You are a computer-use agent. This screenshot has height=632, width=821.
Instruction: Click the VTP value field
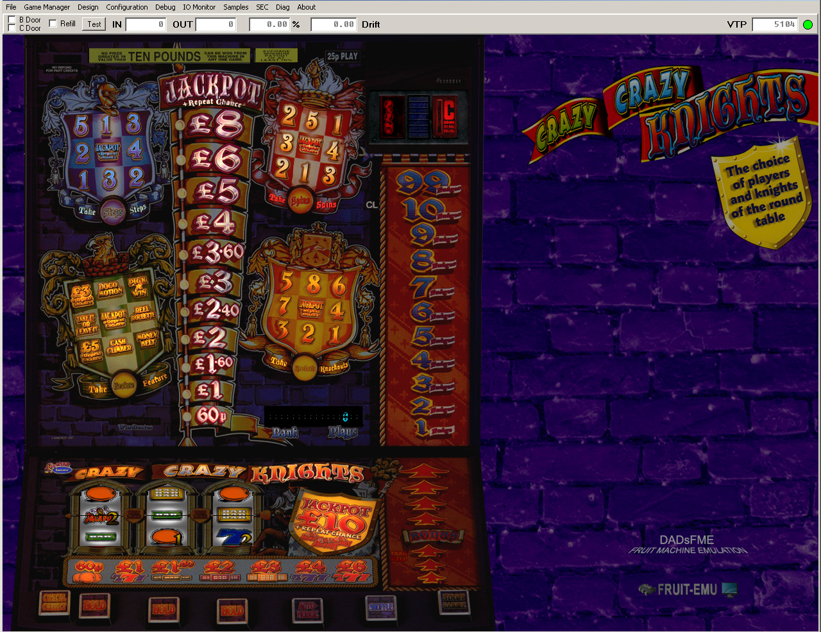point(775,24)
